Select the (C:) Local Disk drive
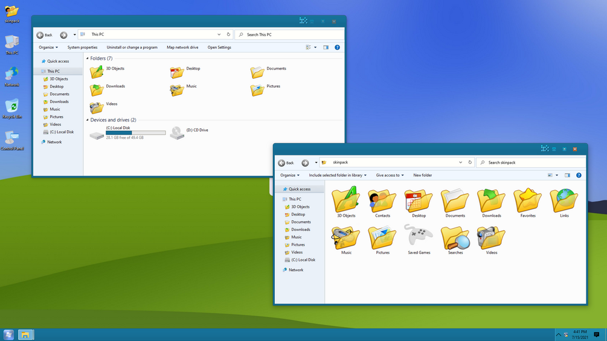Viewport: 607px width, 341px height. tap(127, 133)
